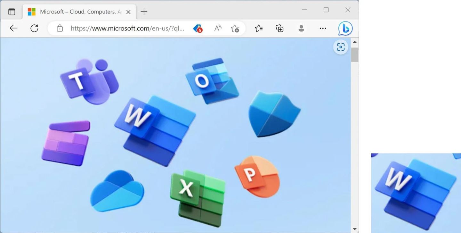
Task: Click the scrollbar up arrow
Action: click(x=355, y=41)
